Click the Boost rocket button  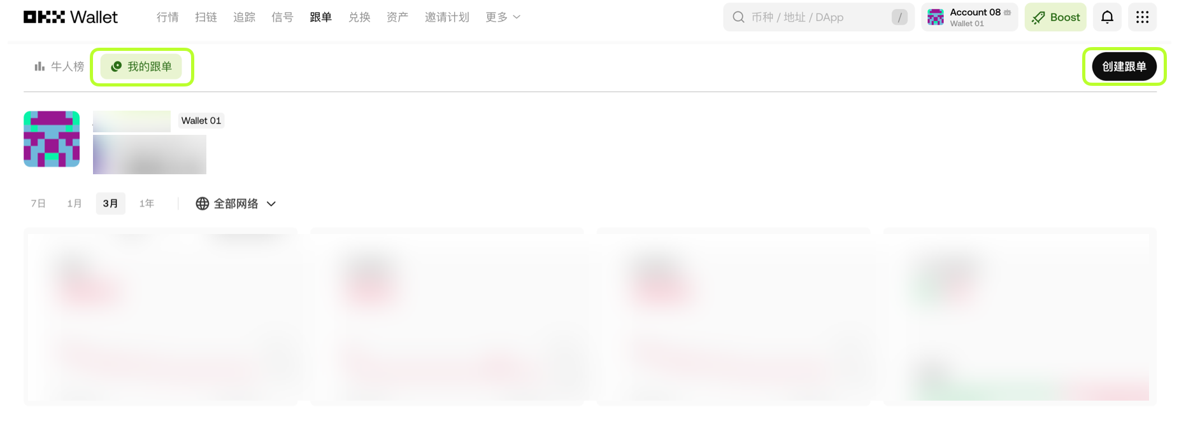1055,17
